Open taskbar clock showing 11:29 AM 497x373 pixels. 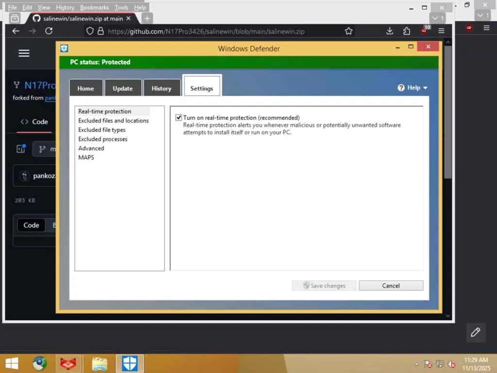476,364
